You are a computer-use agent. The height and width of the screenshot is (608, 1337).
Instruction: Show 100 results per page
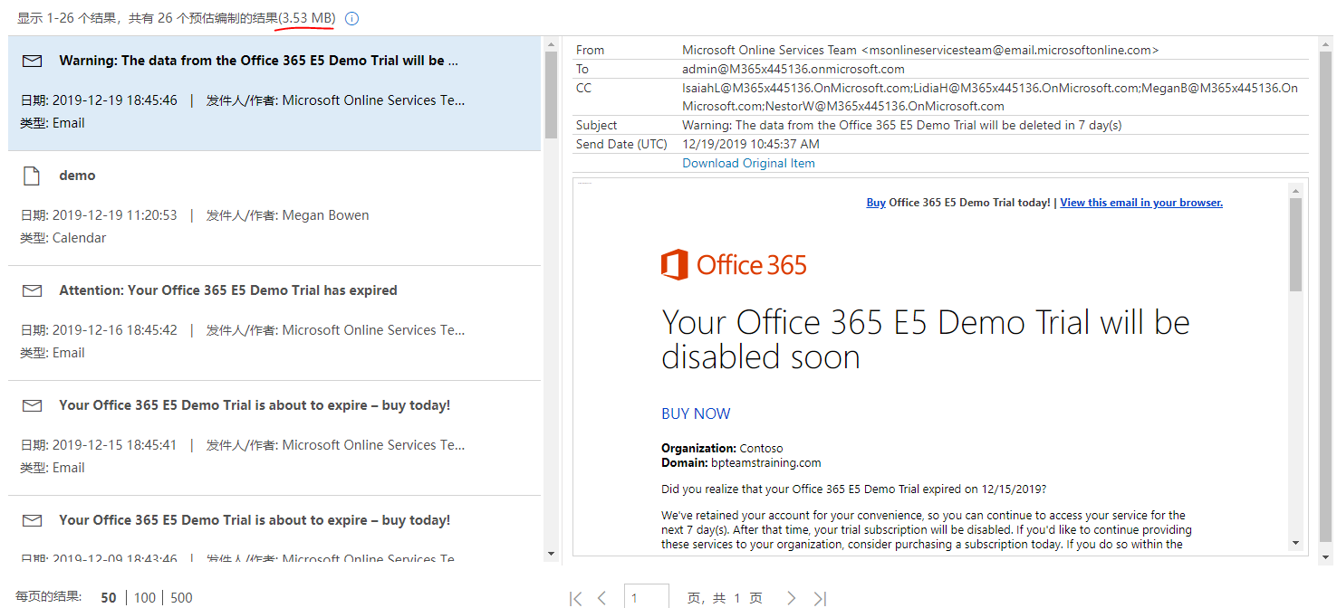pos(144,598)
